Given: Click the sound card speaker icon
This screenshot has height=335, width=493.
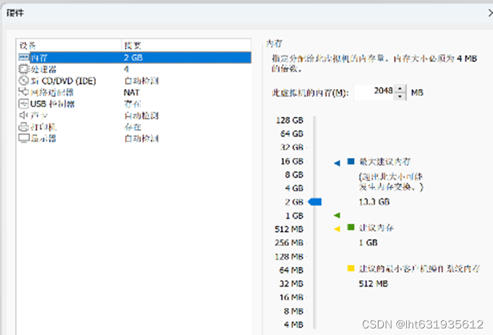Looking at the screenshot, I should tap(24, 115).
